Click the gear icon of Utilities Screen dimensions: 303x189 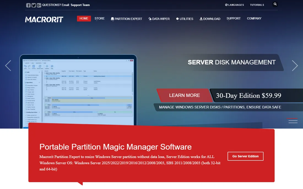click(x=177, y=19)
